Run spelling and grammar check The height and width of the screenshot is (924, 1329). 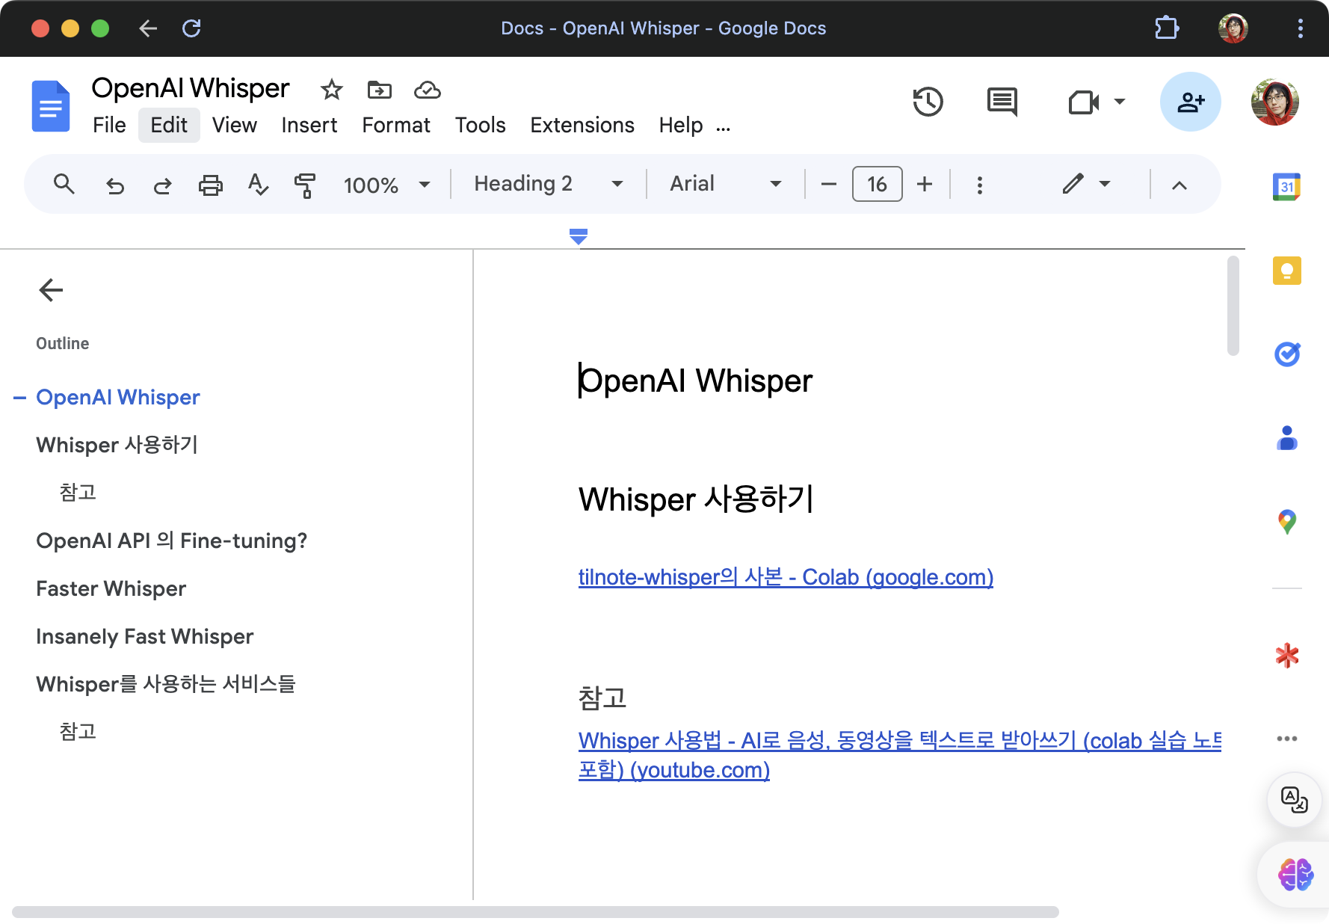pyautogui.click(x=258, y=184)
